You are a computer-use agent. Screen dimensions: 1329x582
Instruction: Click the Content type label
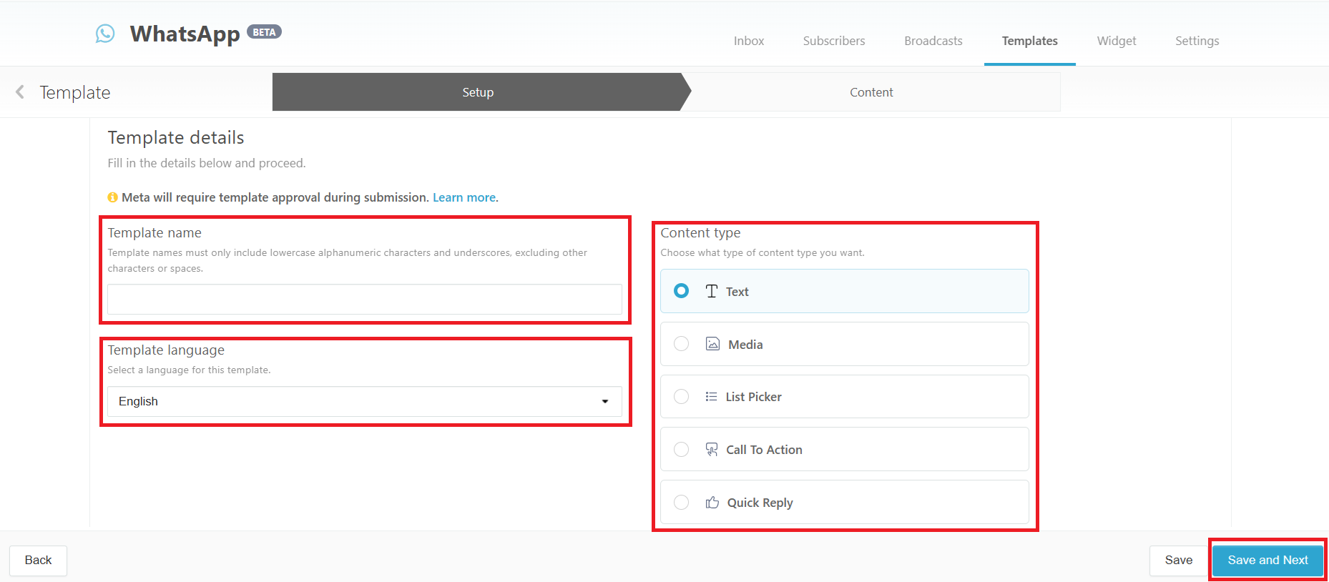pyautogui.click(x=700, y=233)
